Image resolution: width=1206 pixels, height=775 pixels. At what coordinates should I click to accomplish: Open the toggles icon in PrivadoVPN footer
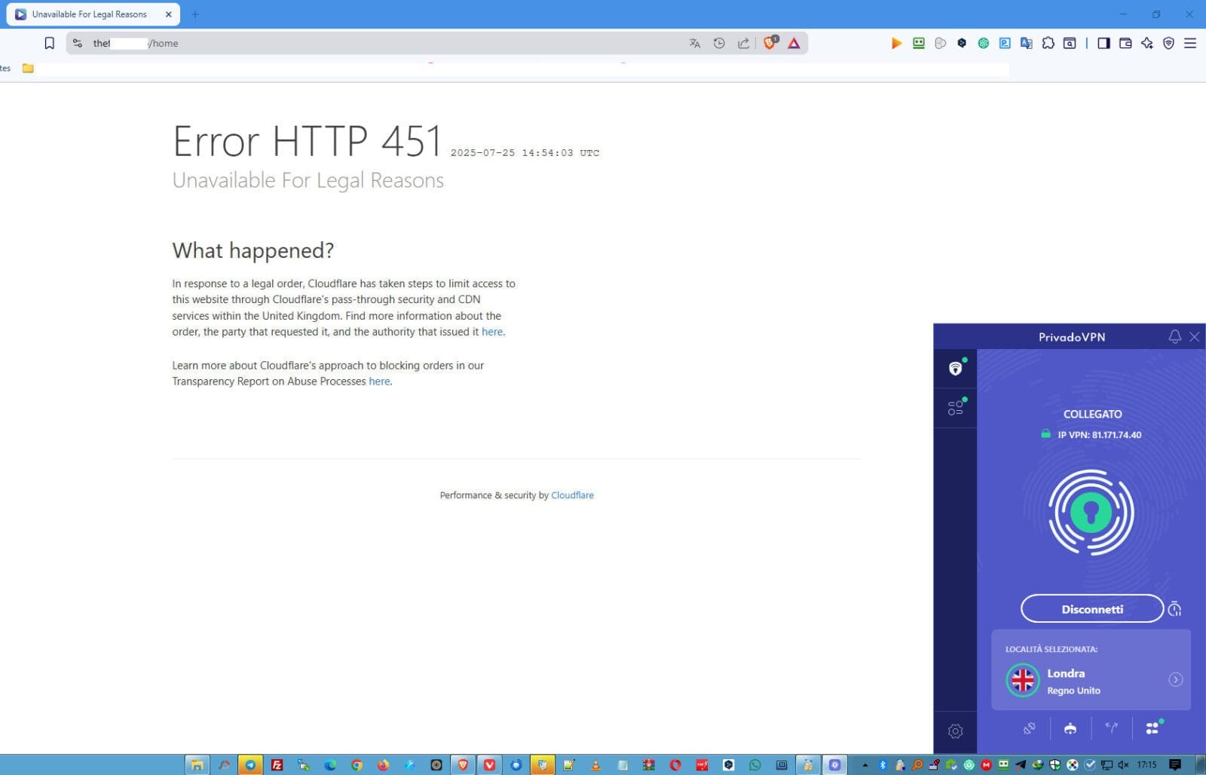(1153, 728)
